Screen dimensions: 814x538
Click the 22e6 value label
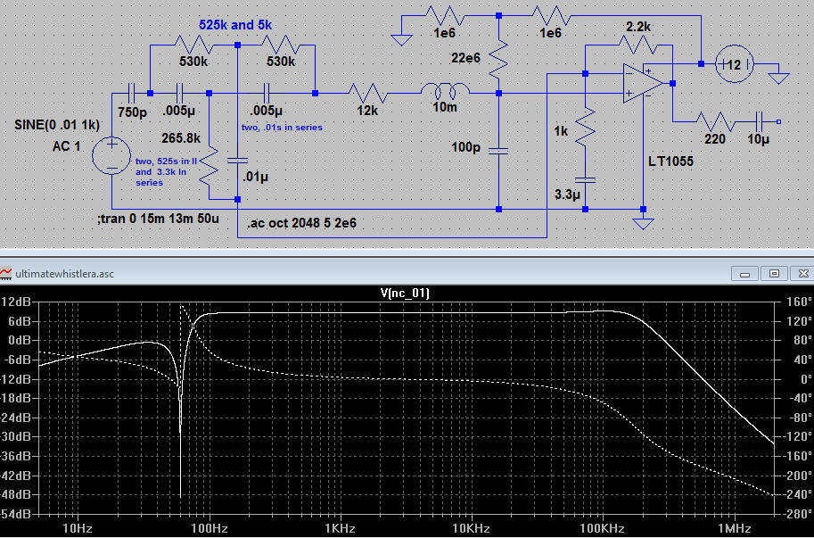click(465, 58)
